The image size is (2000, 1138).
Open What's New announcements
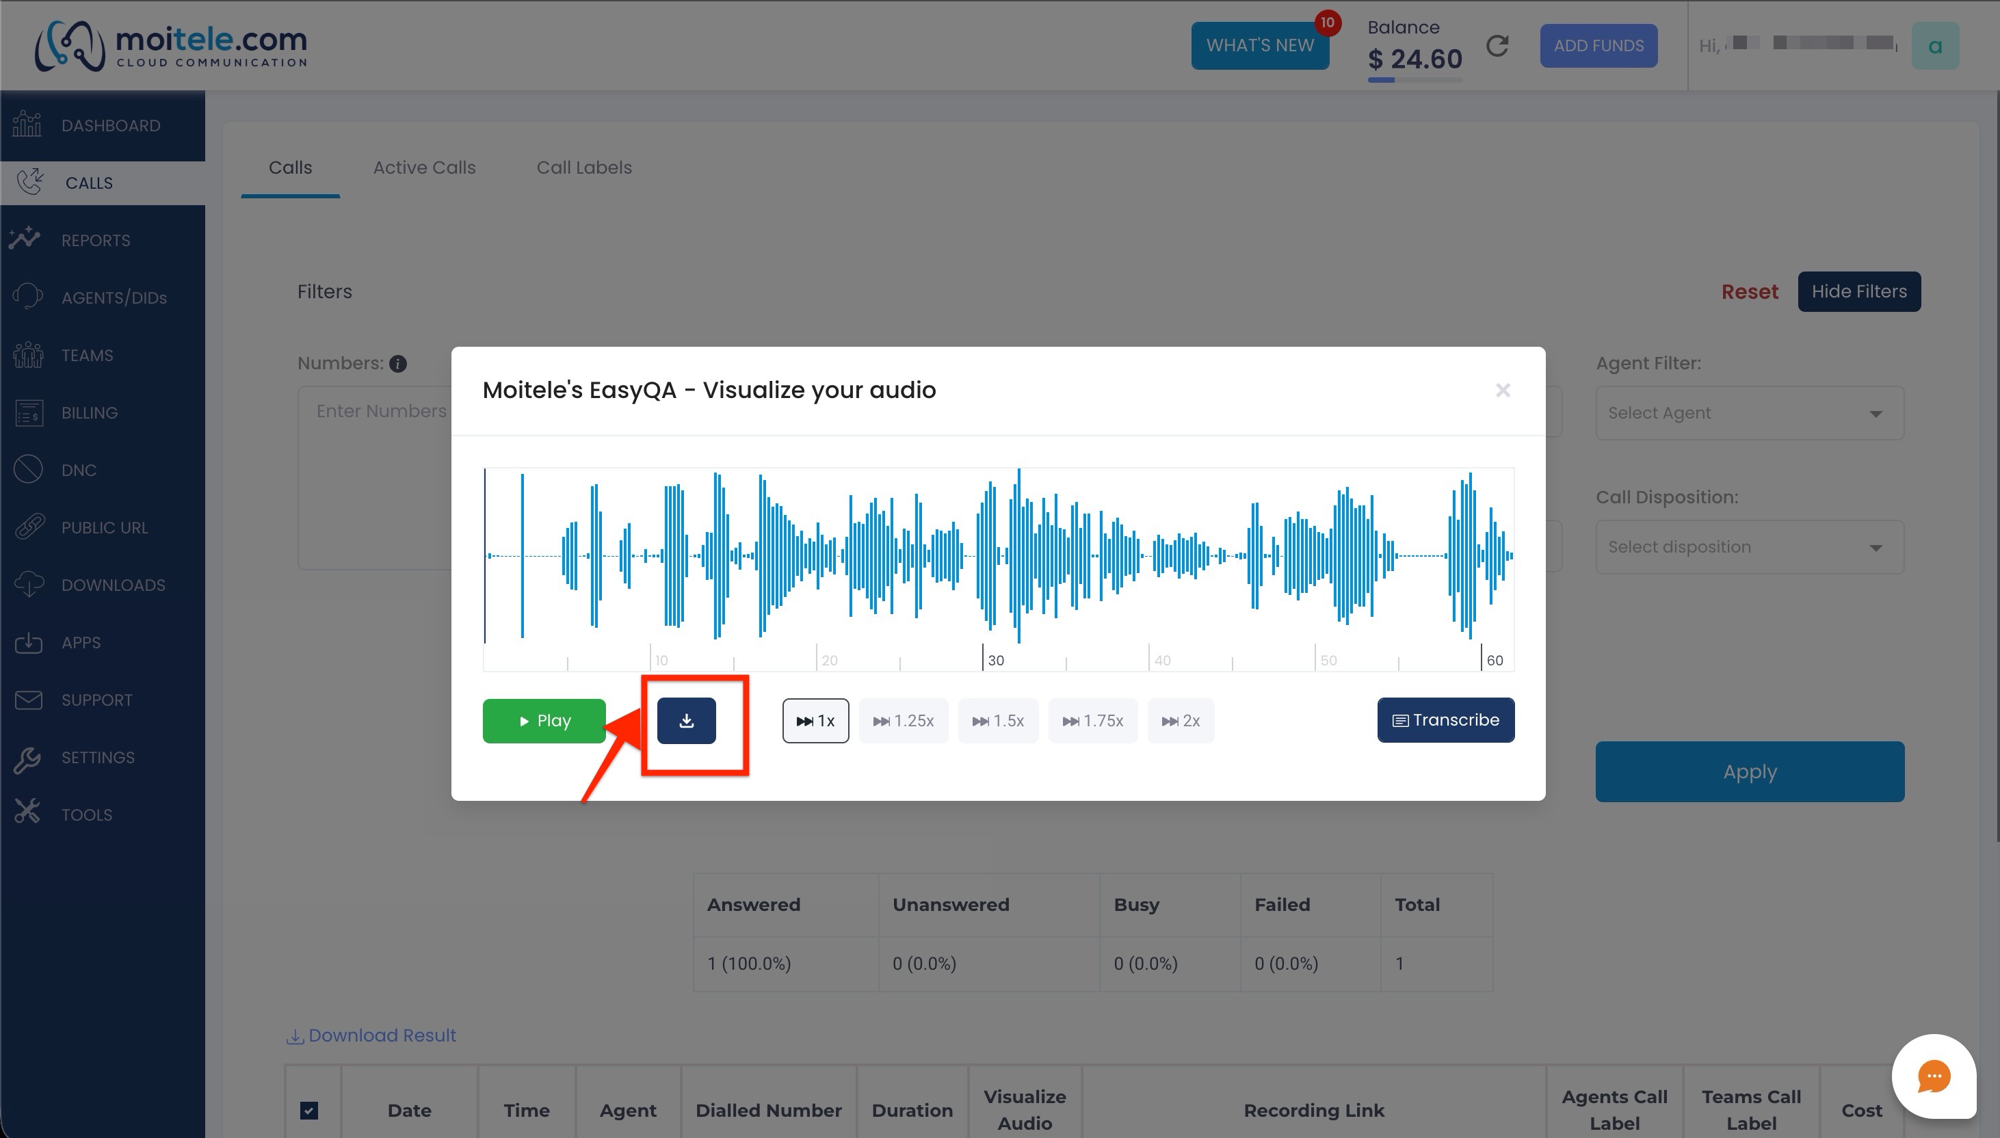1260,45
